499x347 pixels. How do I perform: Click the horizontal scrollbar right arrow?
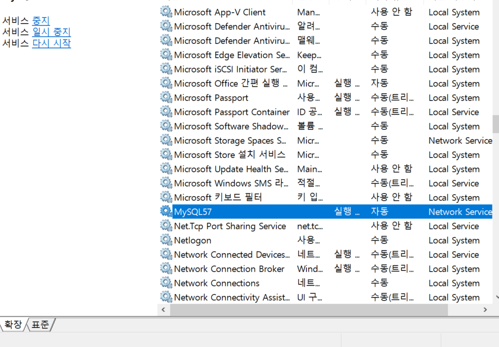[x=485, y=309]
